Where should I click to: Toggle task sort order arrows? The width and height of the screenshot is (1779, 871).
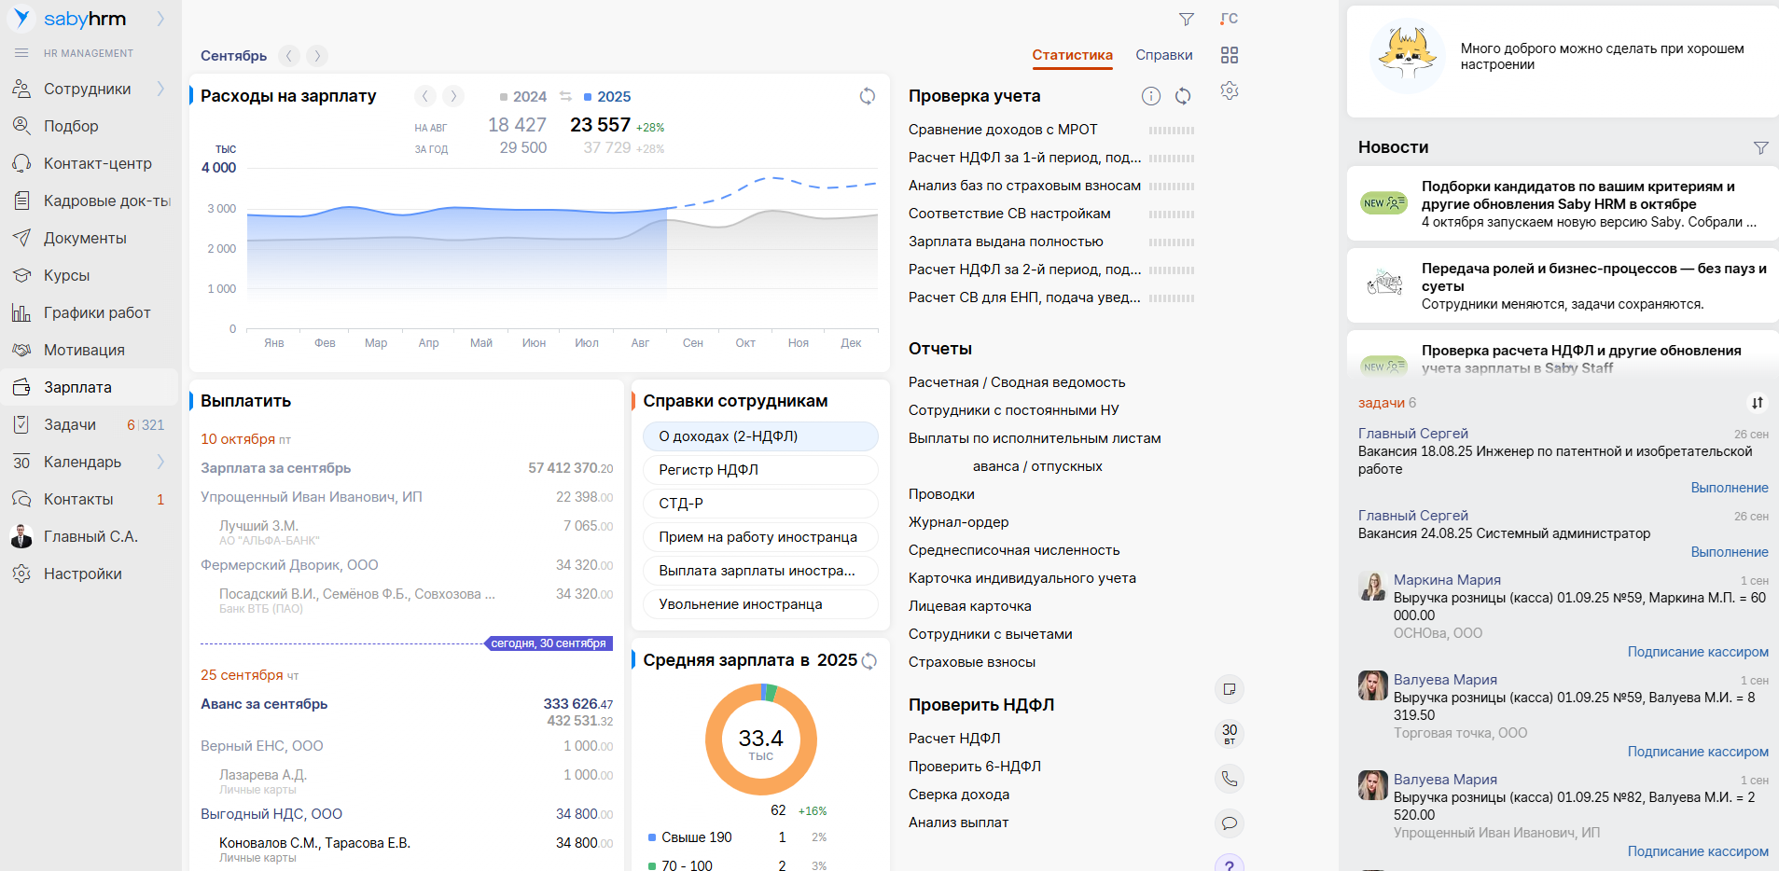pos(1757,403)
